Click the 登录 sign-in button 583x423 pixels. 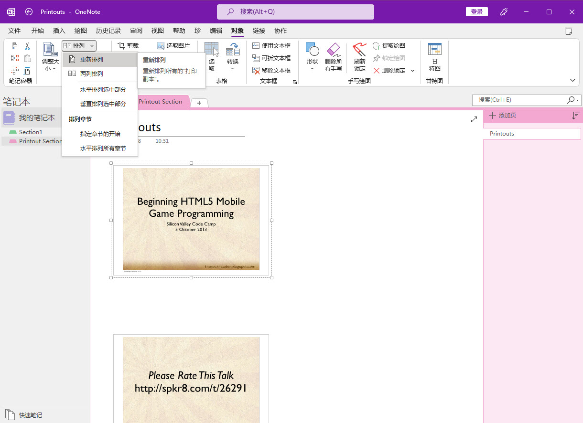click(477, 12)
